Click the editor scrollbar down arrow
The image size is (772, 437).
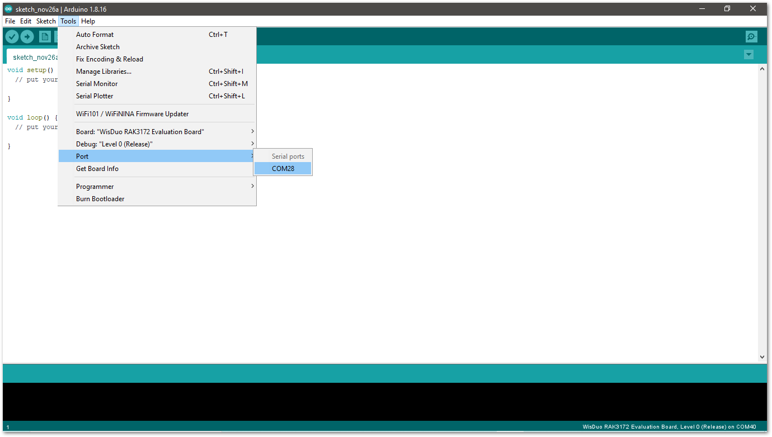click(762, 357)
